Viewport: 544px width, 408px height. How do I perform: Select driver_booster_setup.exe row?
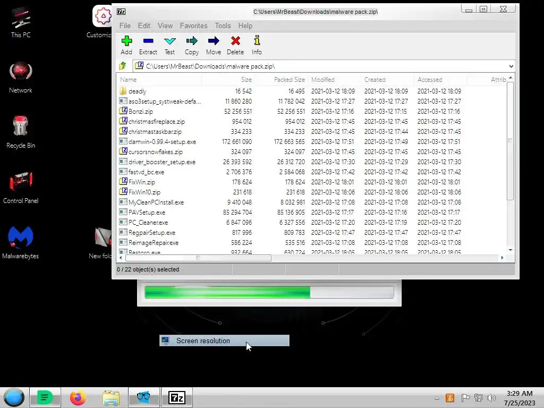tap(311, 161)
